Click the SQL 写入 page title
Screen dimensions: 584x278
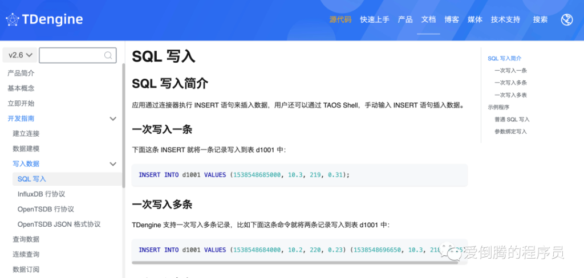(x=163, y=56)
